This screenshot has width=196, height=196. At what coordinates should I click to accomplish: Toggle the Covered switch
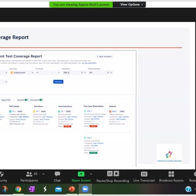click(26, 100)
